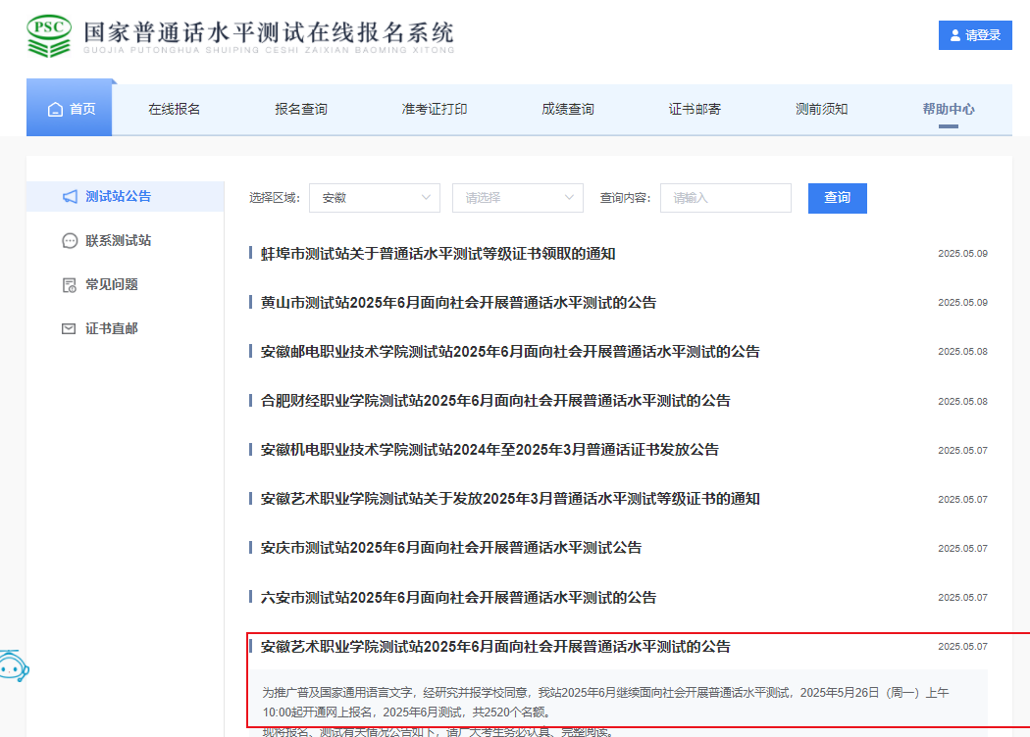
Task: Open the 黄山市测试站 June test announcement
Action: point(458,303)
